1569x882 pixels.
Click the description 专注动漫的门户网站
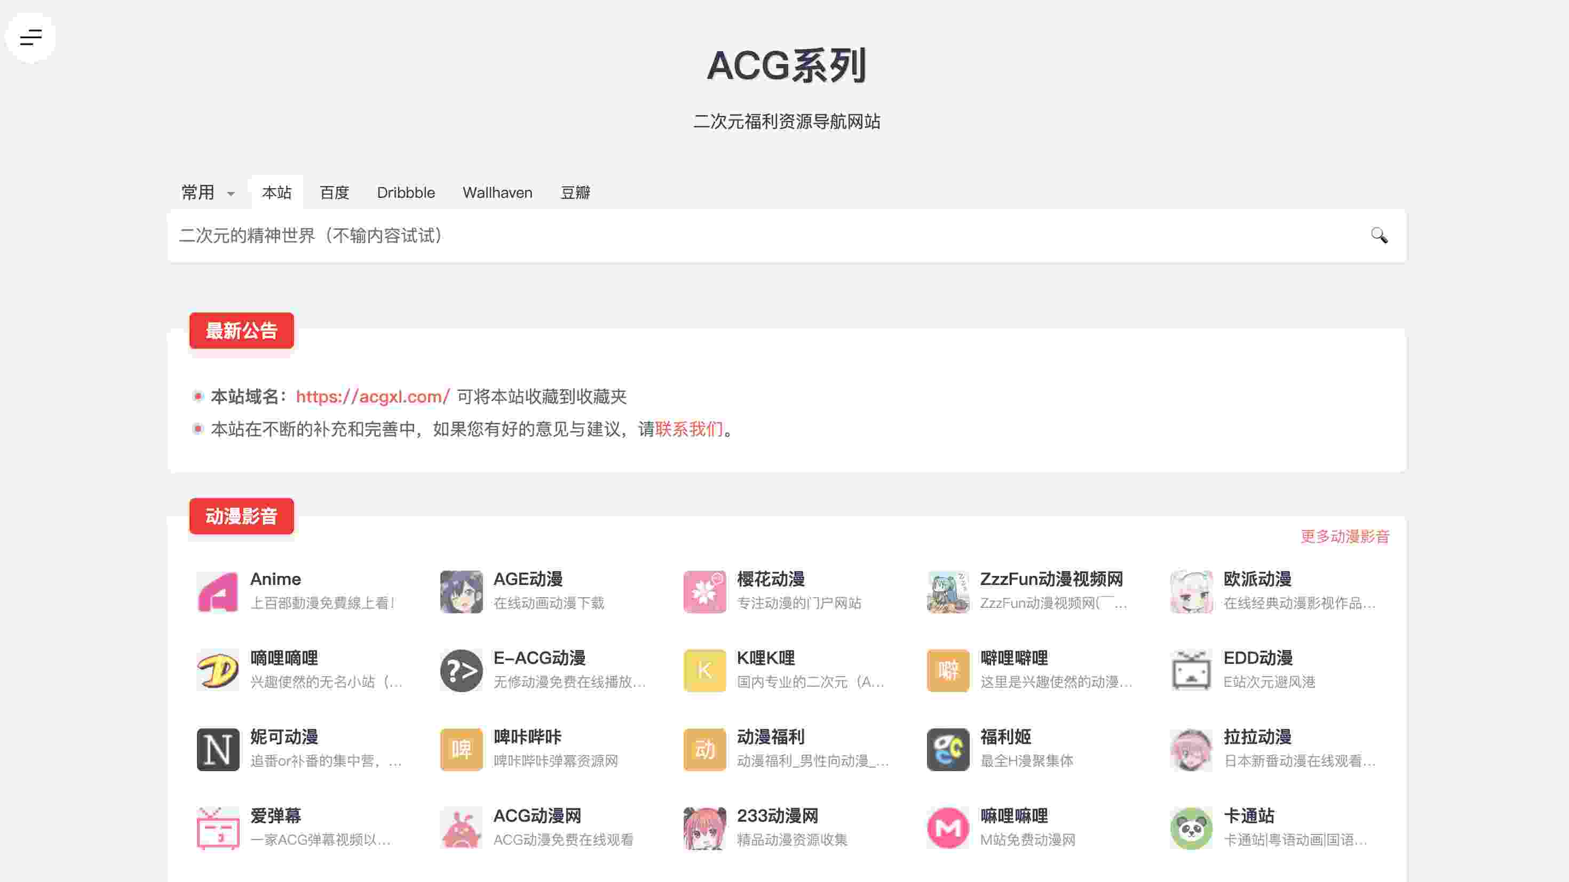click(x=798, y=603)
